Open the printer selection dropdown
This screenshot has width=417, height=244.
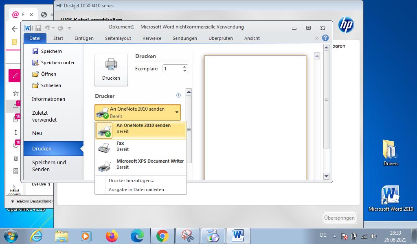coord(138,113)
